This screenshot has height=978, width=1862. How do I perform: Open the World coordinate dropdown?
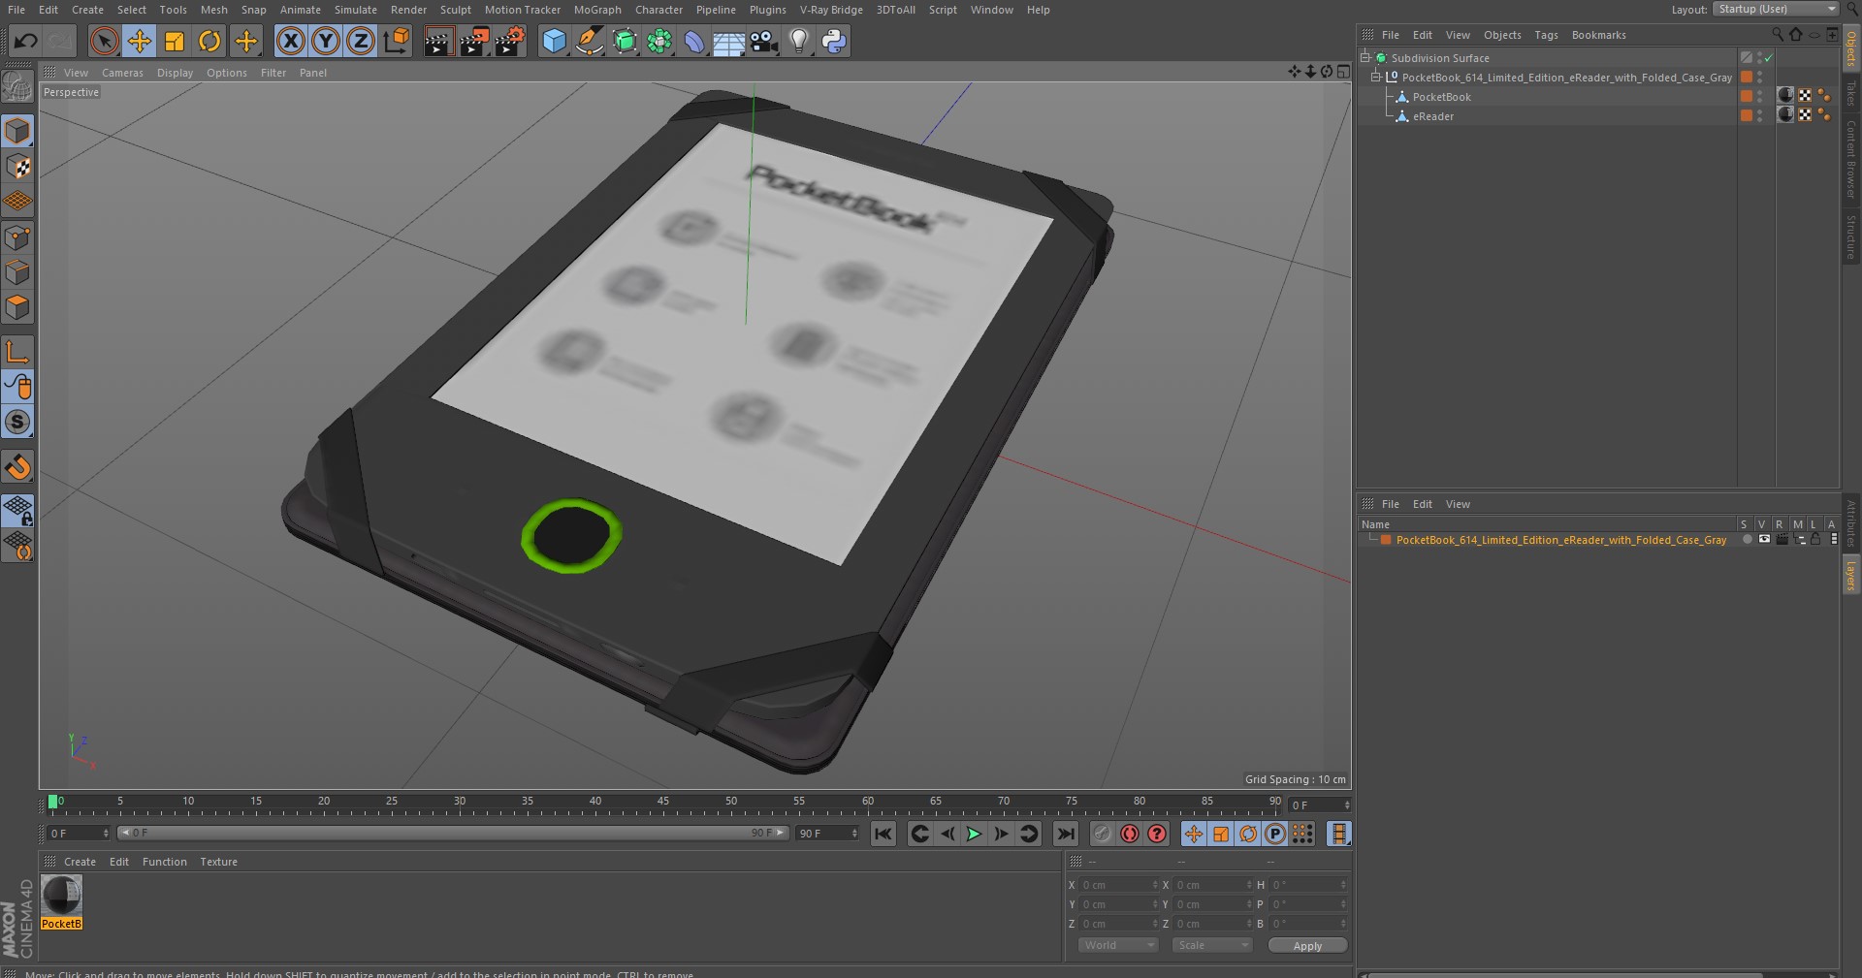[1118, 945]
